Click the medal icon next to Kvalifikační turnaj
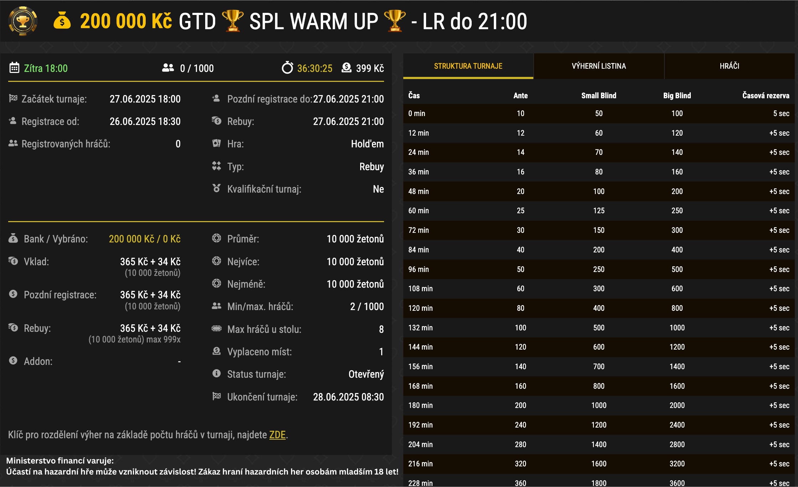 tap(216, 189)
